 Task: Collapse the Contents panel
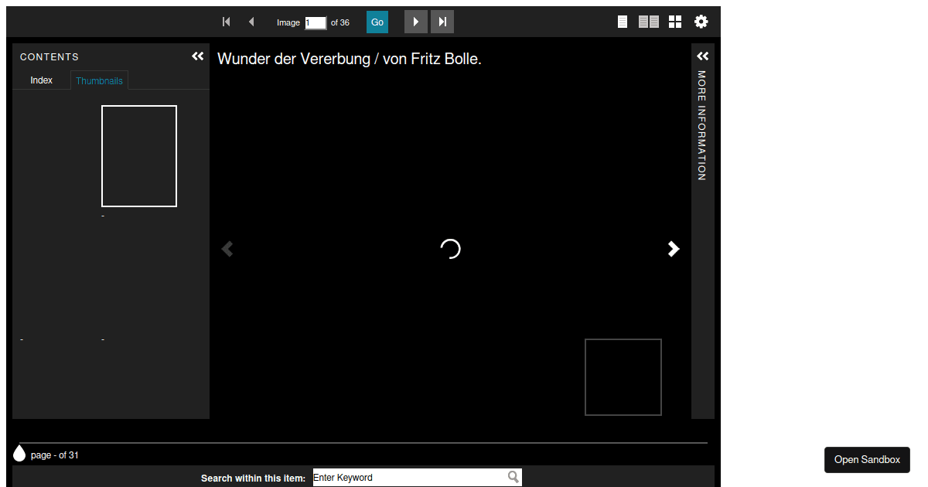pos(197,56)
